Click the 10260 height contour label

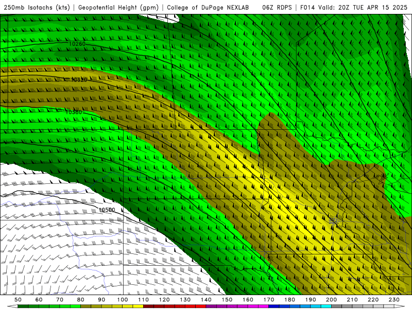coord(77,44)
